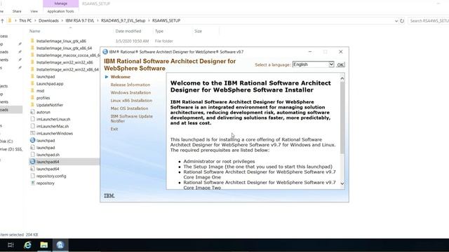Open the Release Information page in launchpad
This screenshot has height=252, width=449.
pos(130,85)
